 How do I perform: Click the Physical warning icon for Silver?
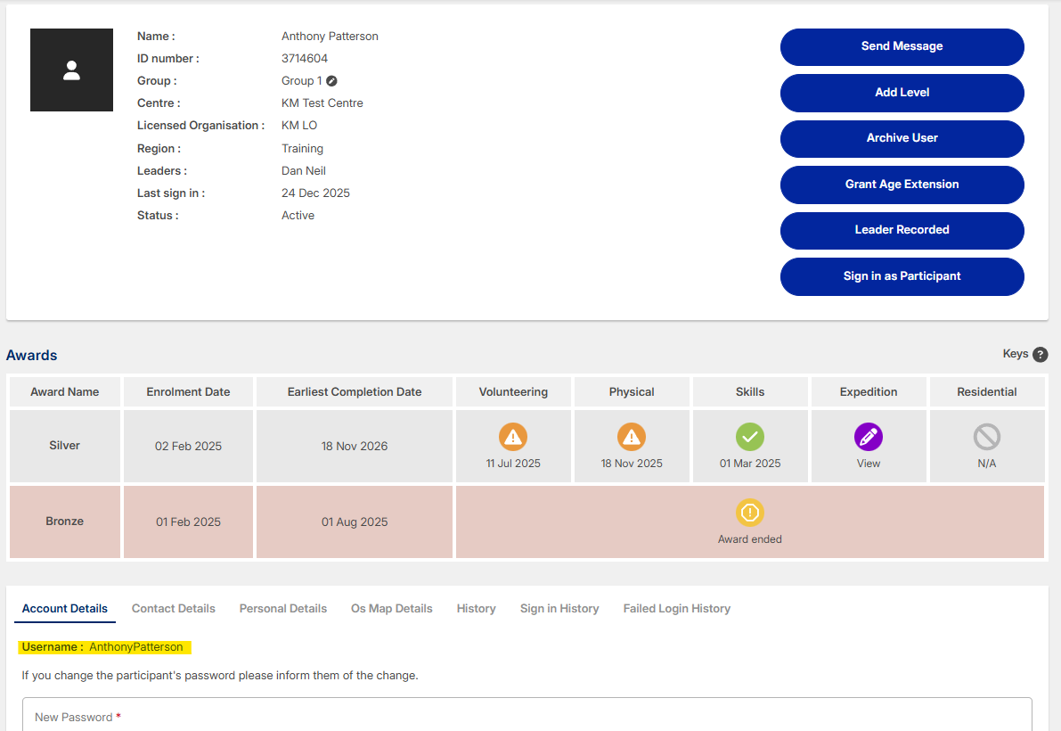(x=632, y=437)
